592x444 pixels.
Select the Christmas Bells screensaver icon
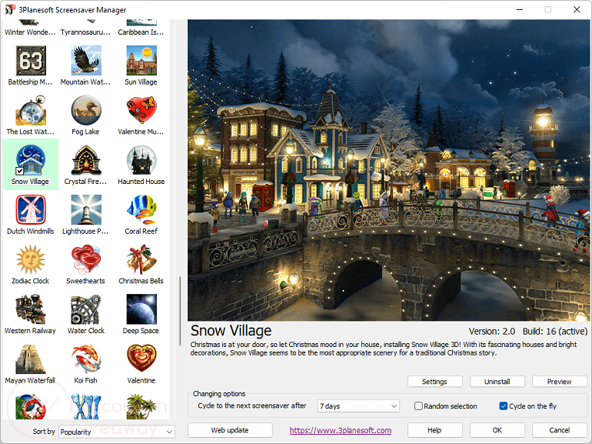[141, 259]
